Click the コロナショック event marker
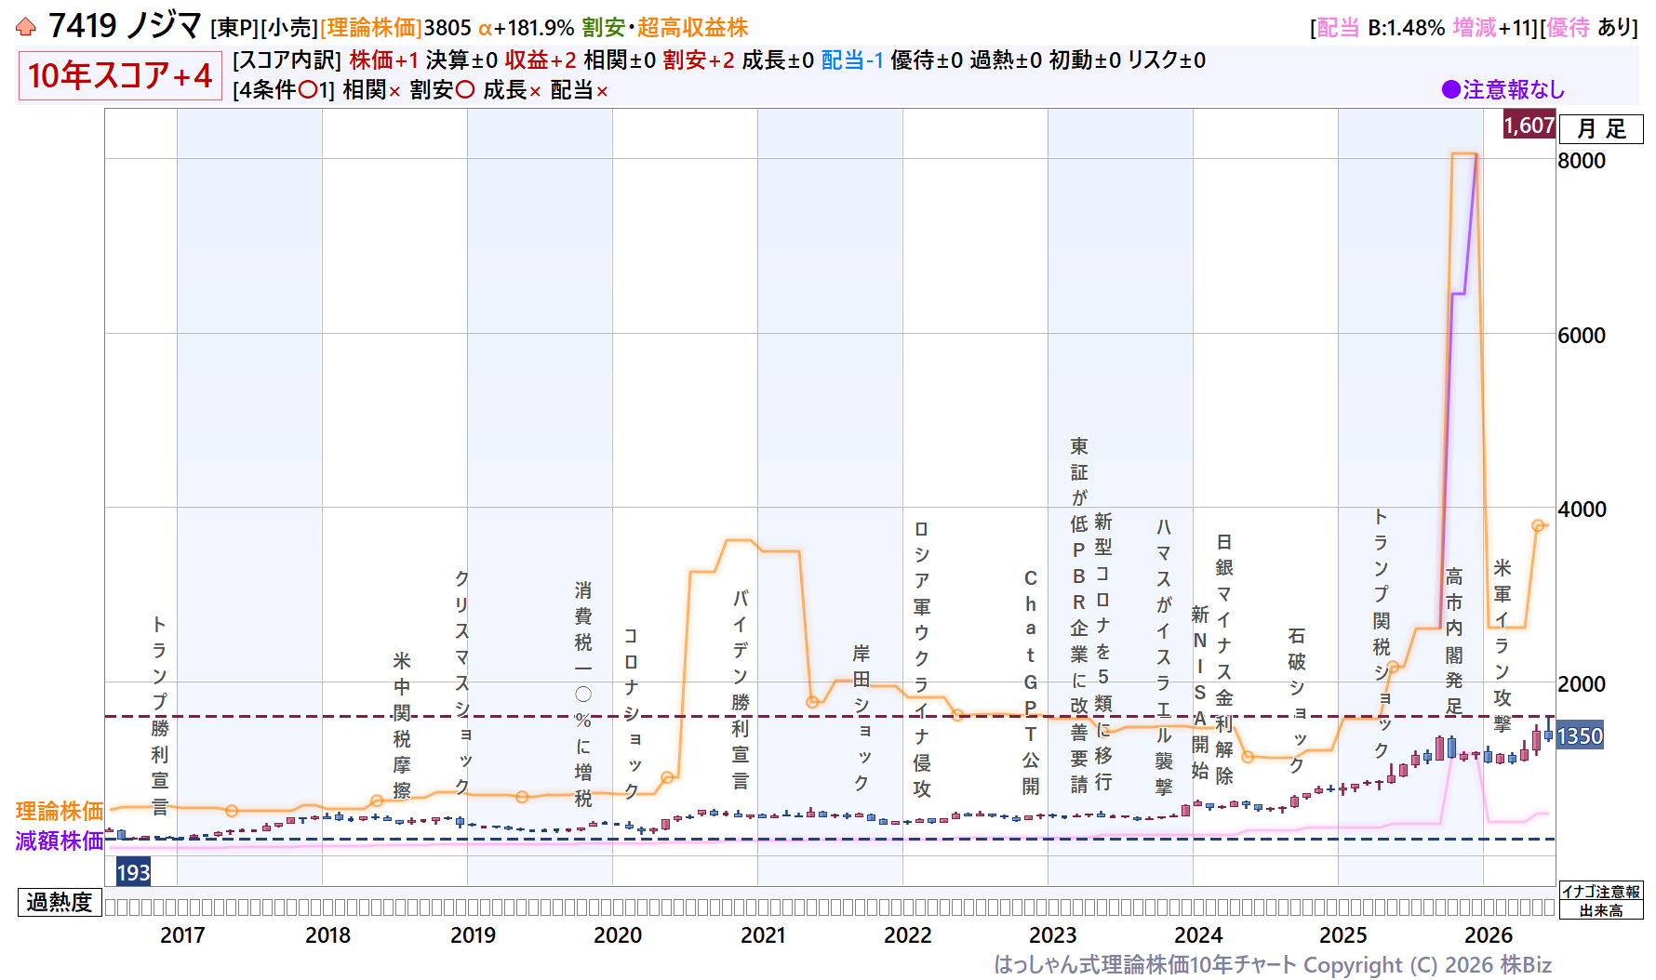This screenshot has height=980, width=1656. [631, 713]
